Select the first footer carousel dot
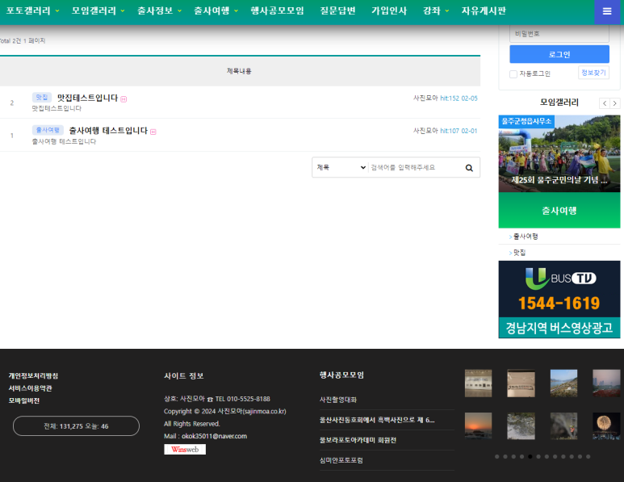This screenshot has height=482, width=624. [x=496, y=456]
